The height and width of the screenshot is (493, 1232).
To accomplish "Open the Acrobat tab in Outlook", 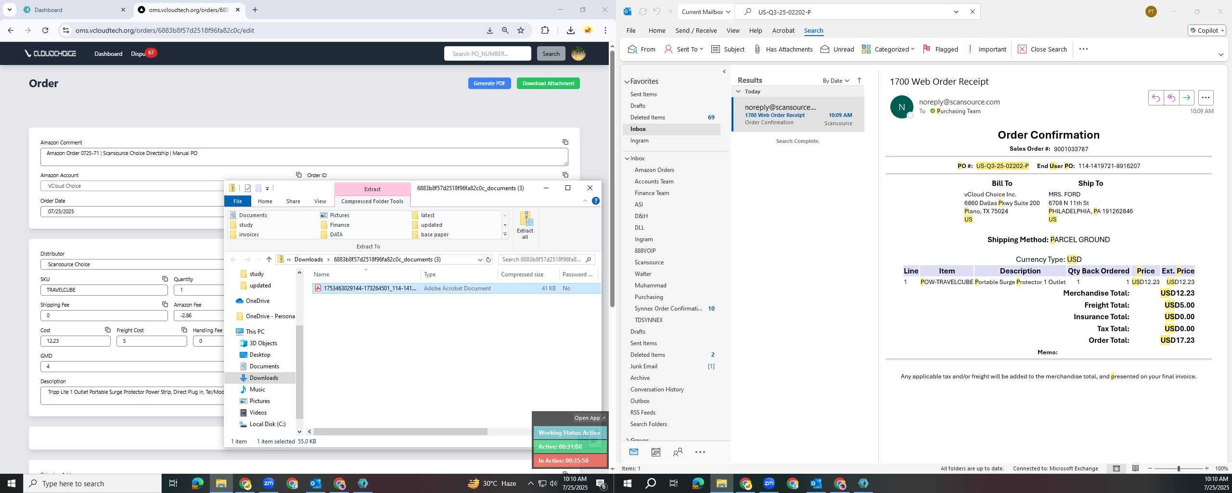I will [783, 30].
